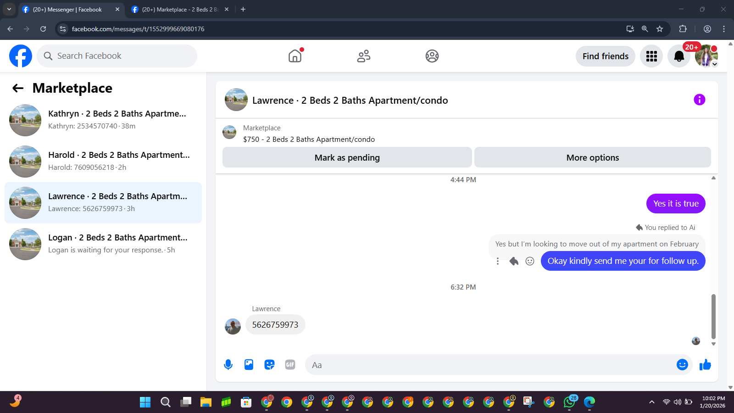
Task: Open the Chrome three-dot menu
Action: [724, 29]
